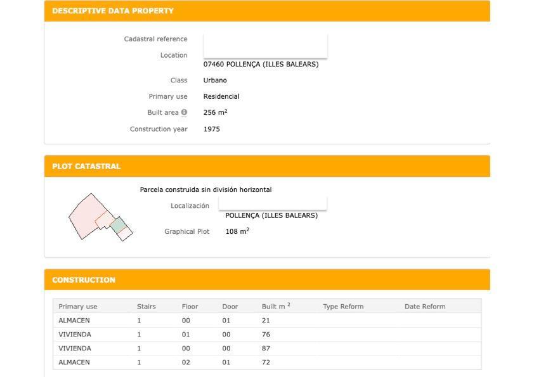Screen dimensions: 534x377
Task: Click the blank Cadastral reference box
Action: coord(265,44)
